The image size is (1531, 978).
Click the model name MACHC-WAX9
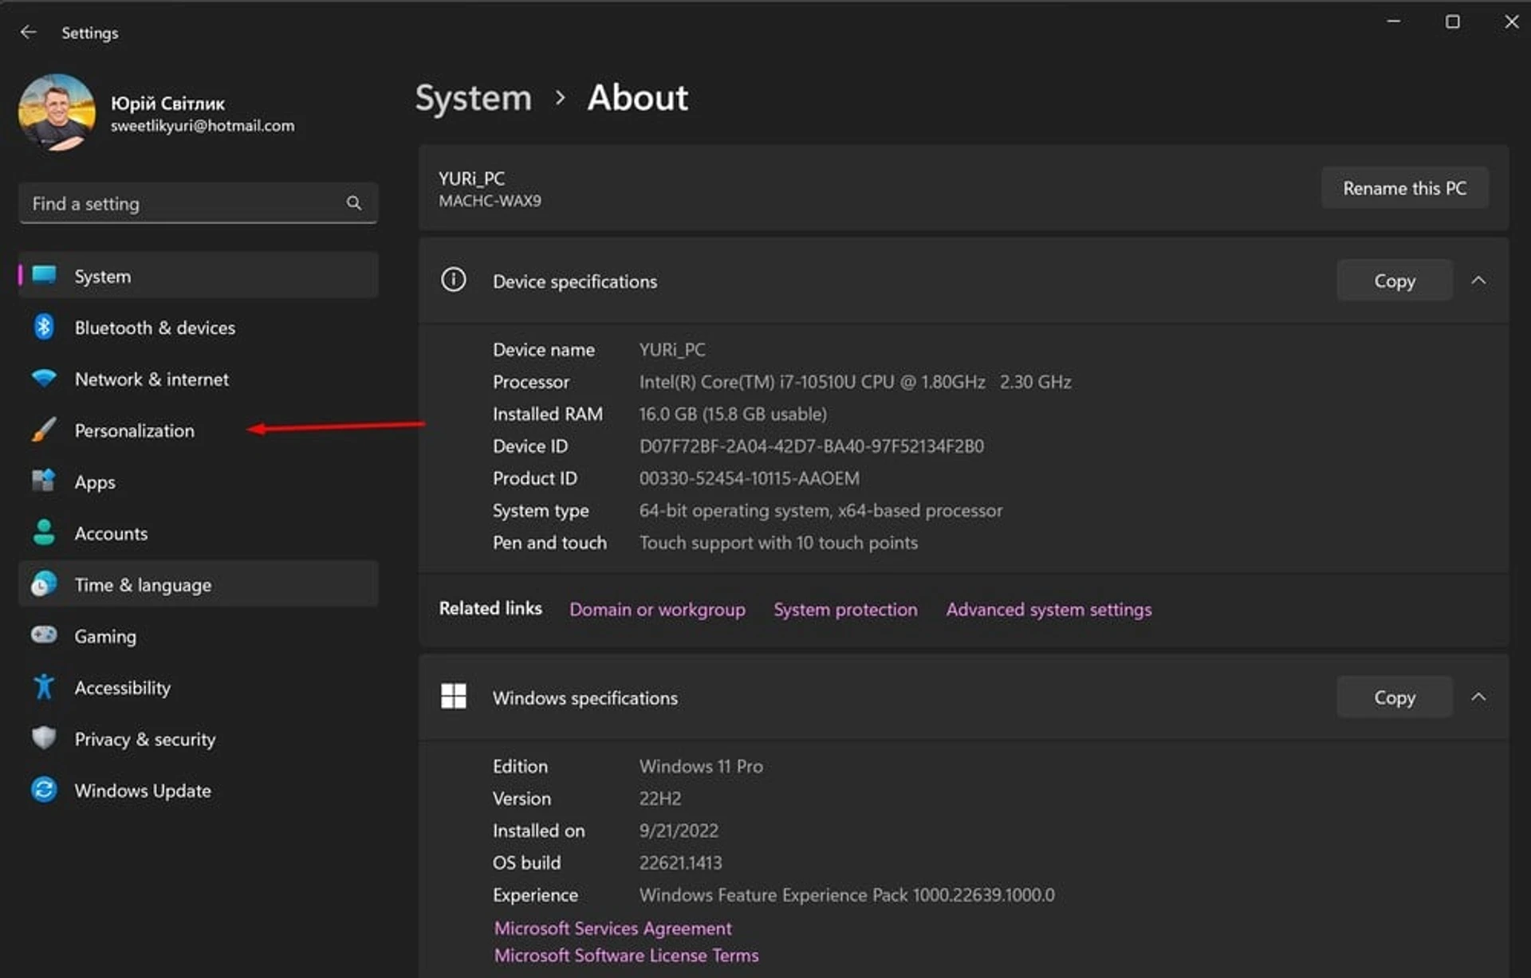[490, 202]
